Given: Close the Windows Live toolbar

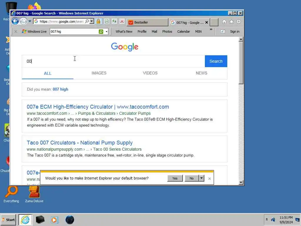Looking at the screenshot, I should click(16, 31).
